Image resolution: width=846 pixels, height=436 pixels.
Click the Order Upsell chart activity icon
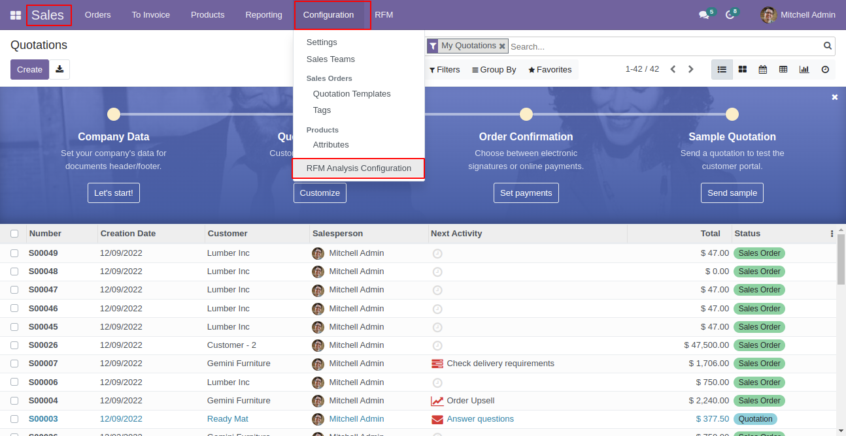pyautogui.click(x=437, y=401)
